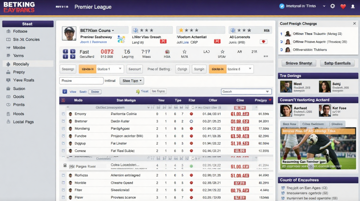Click the Treat trophy icon
The height and width of the screenshot is (201, 360).
(138, 92)
